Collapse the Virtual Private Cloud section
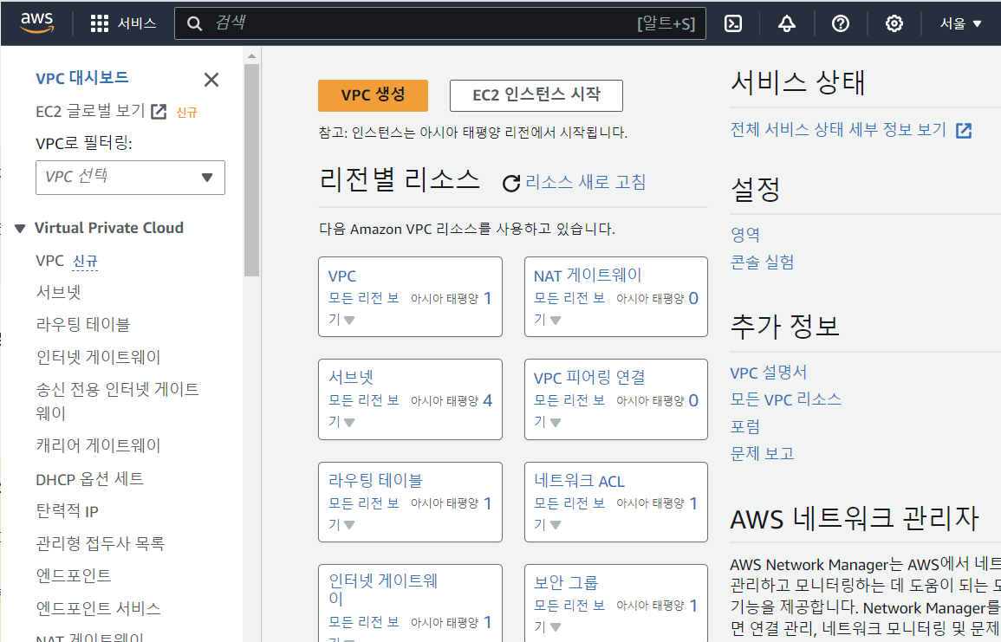1001x642 pixels. [20, 229]
